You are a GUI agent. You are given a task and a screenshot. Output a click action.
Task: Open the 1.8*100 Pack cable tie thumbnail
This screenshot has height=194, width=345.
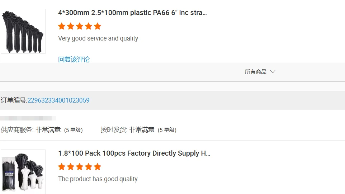(23, 172)
